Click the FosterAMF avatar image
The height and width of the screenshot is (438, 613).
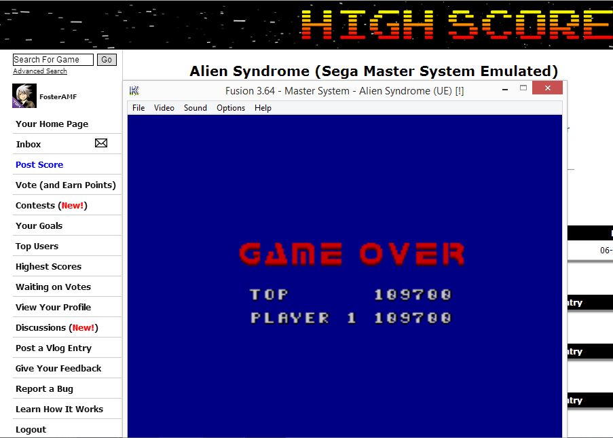(24, 96)
